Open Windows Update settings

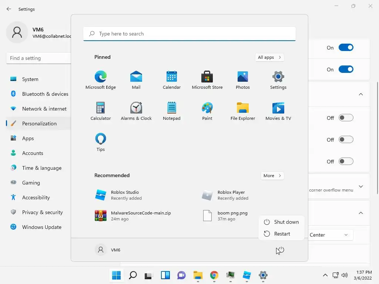click(x=38, y=227)
